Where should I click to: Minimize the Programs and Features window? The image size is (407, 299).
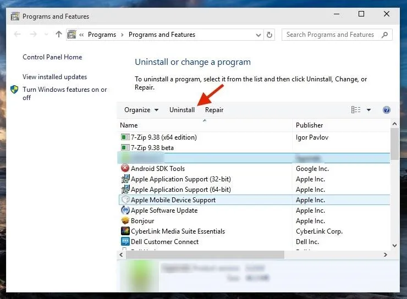click(337, 14)
